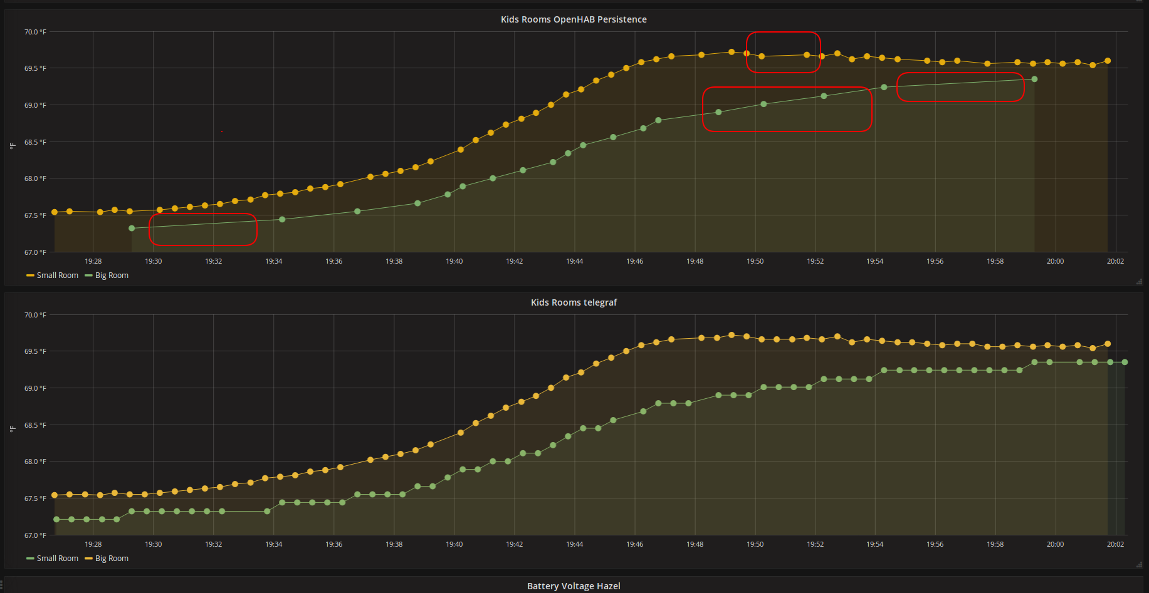Click green Big Room color swatch in OpenHAB legend
1149x593 pixels.
click(88, 276)
